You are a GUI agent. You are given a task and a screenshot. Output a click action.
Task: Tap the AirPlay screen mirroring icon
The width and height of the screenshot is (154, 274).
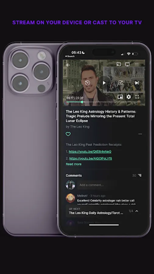[128, 64]
